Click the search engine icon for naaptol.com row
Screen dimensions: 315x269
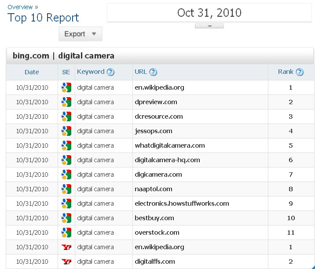click(66, 189)
